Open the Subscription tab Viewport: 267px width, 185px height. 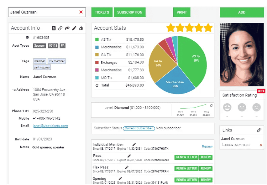coord(129,12)
